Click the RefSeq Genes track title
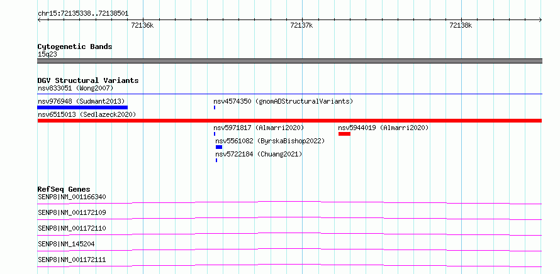 point(64,189)
